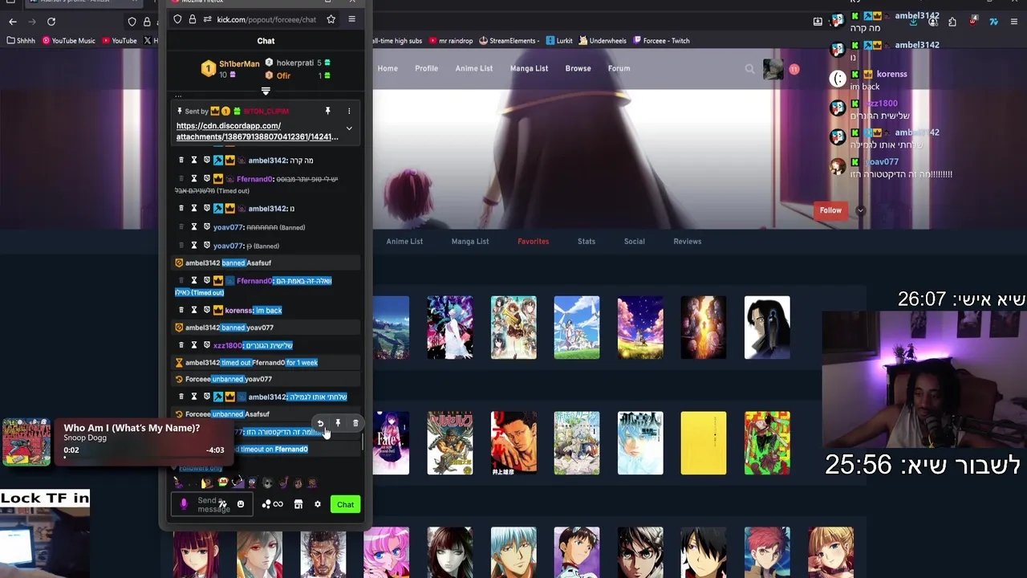The height and width of the screenshot is (578, 1027).
Task: Open Forum in the top navbar
Action: tap(619, 68)
